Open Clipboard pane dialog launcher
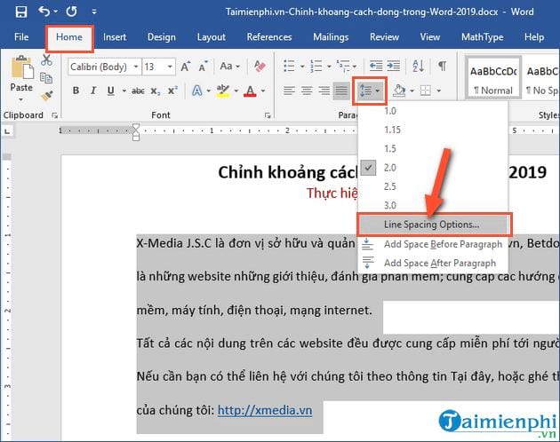560x442 pixels. pyautogui.click(x=54, y=115)
